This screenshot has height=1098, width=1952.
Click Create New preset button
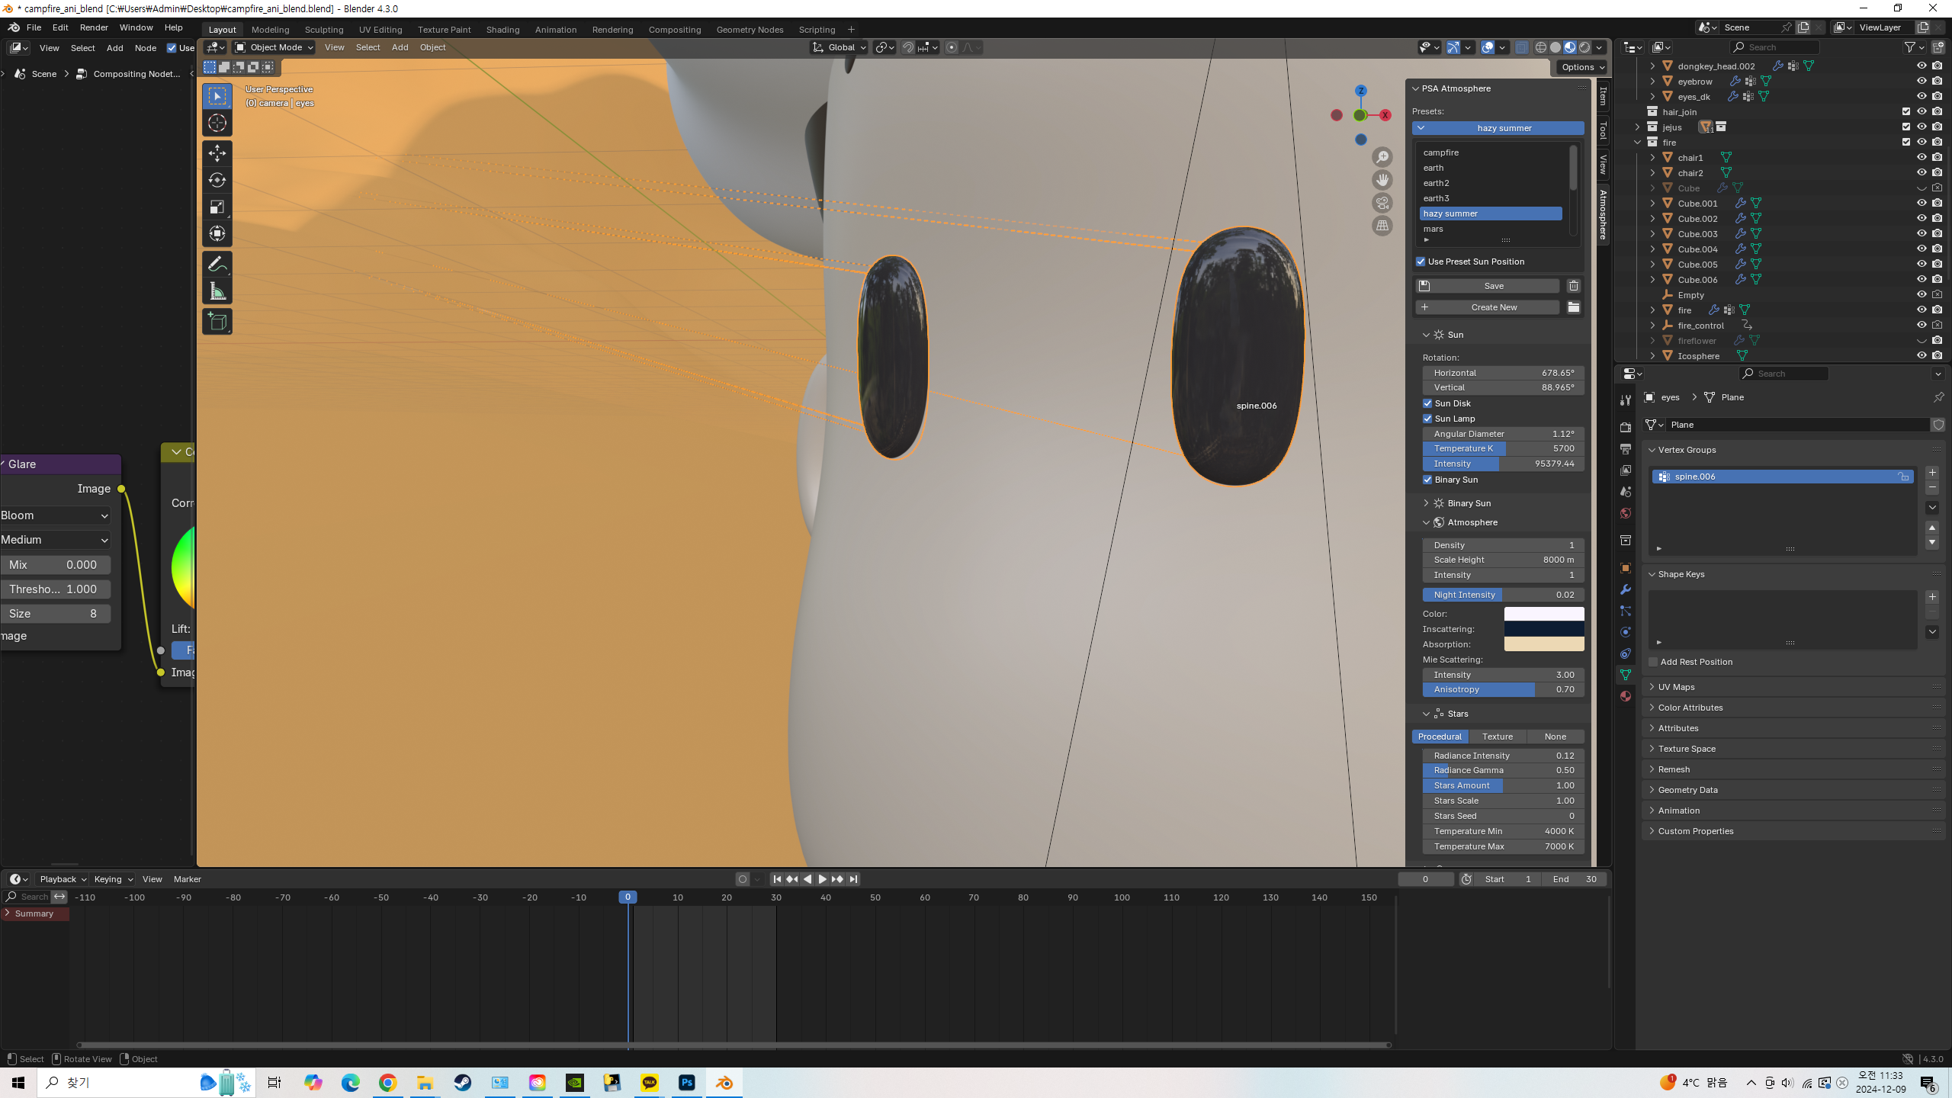(x=1488, y=307)
